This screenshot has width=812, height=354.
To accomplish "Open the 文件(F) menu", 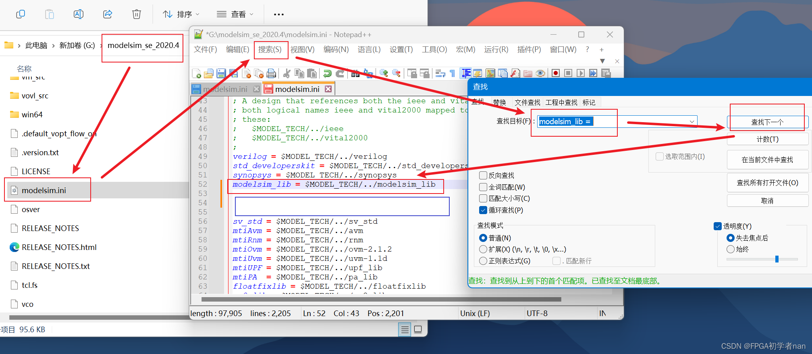I will coord(206,50).
